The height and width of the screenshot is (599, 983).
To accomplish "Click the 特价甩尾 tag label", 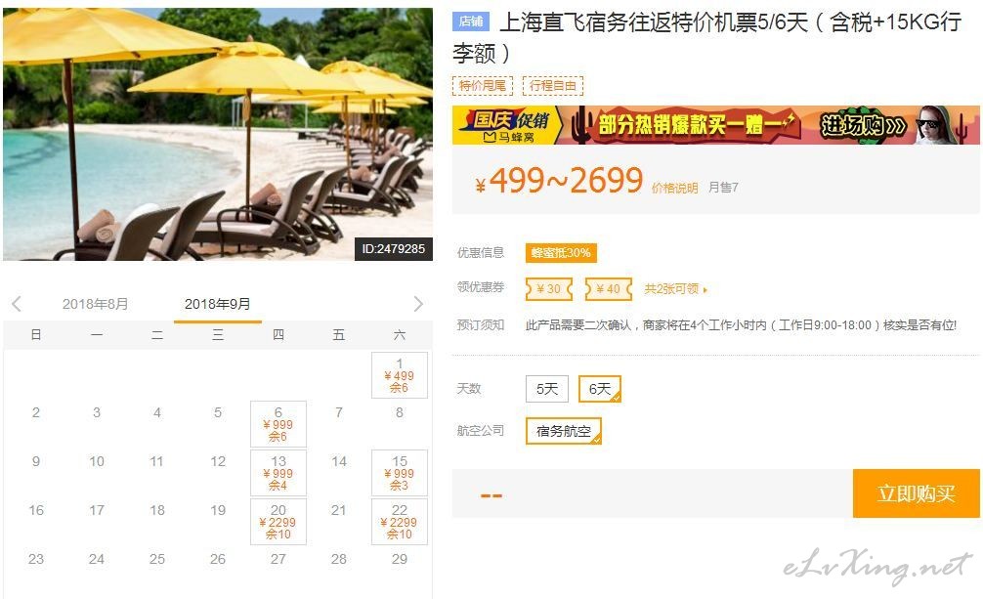I will point(482,85).
